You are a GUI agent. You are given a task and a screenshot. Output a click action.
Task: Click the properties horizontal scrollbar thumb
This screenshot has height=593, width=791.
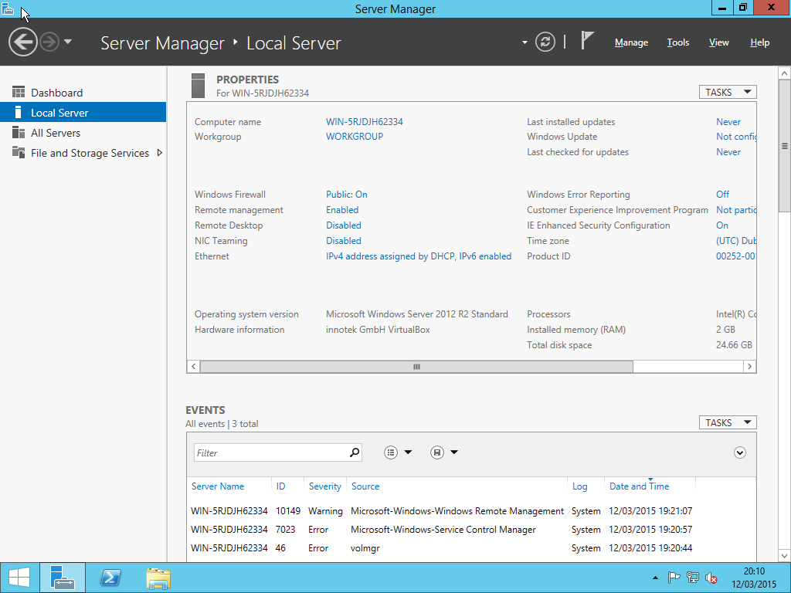(x=416, y=367)
